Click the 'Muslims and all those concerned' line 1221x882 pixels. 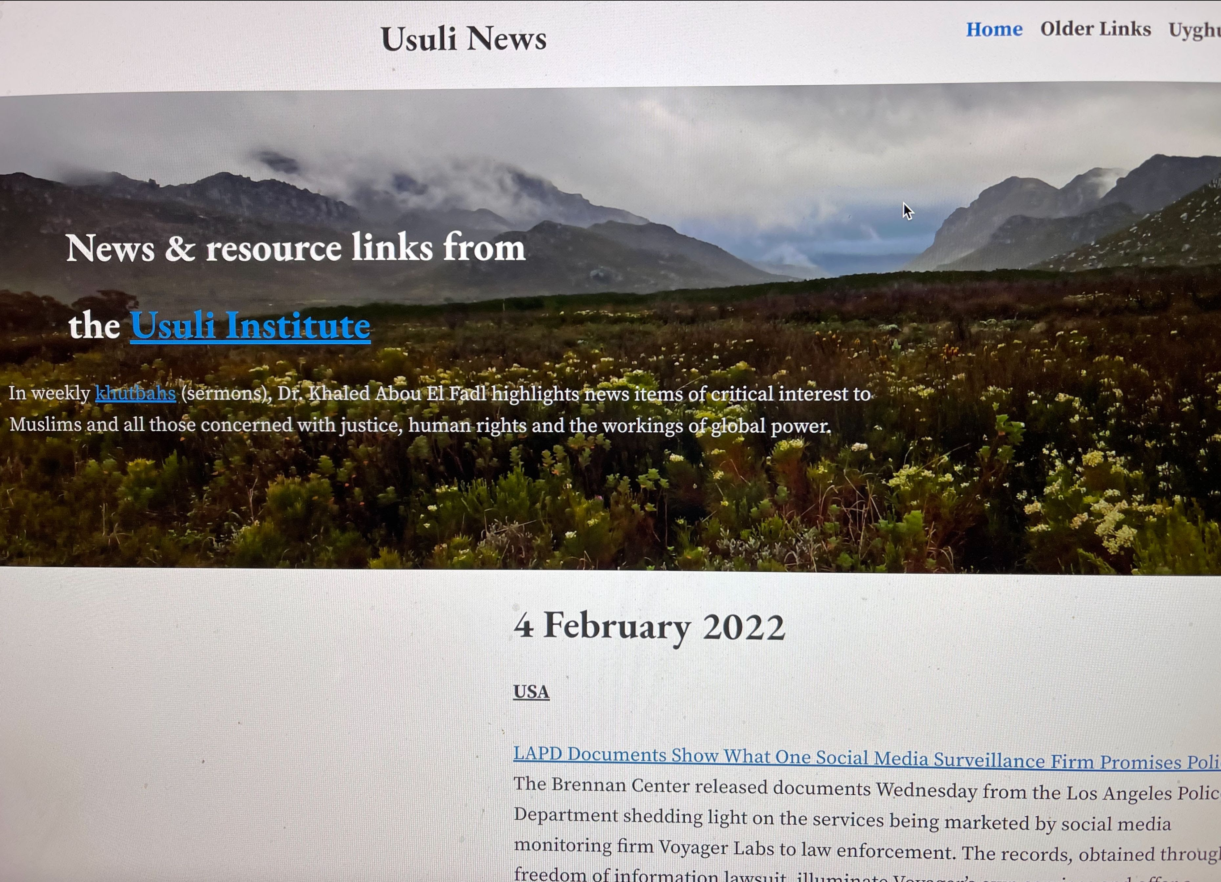420,425
